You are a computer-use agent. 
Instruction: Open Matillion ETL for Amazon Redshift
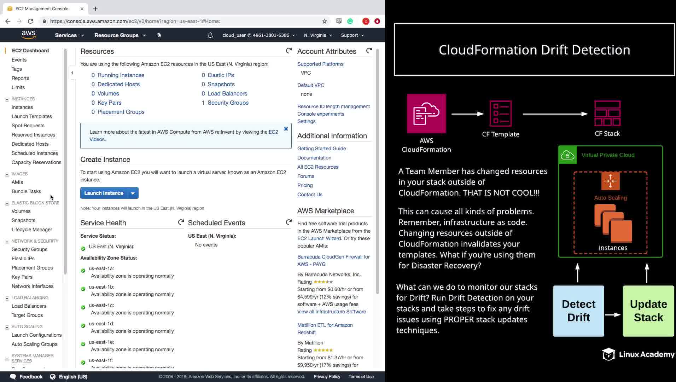tap(325, 329)
